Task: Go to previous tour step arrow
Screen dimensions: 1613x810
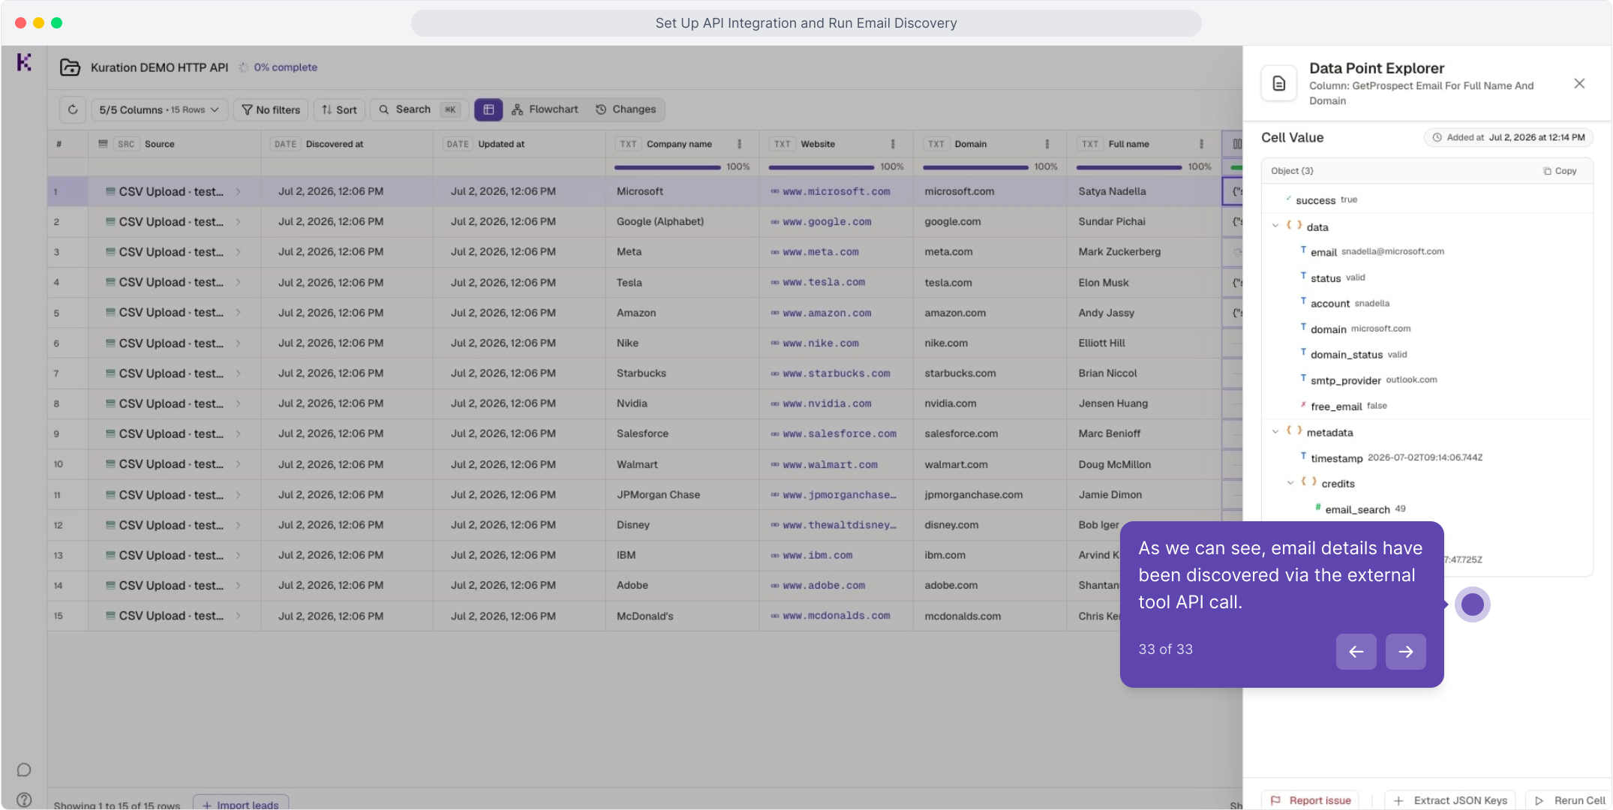Action: coord(1356,652)
